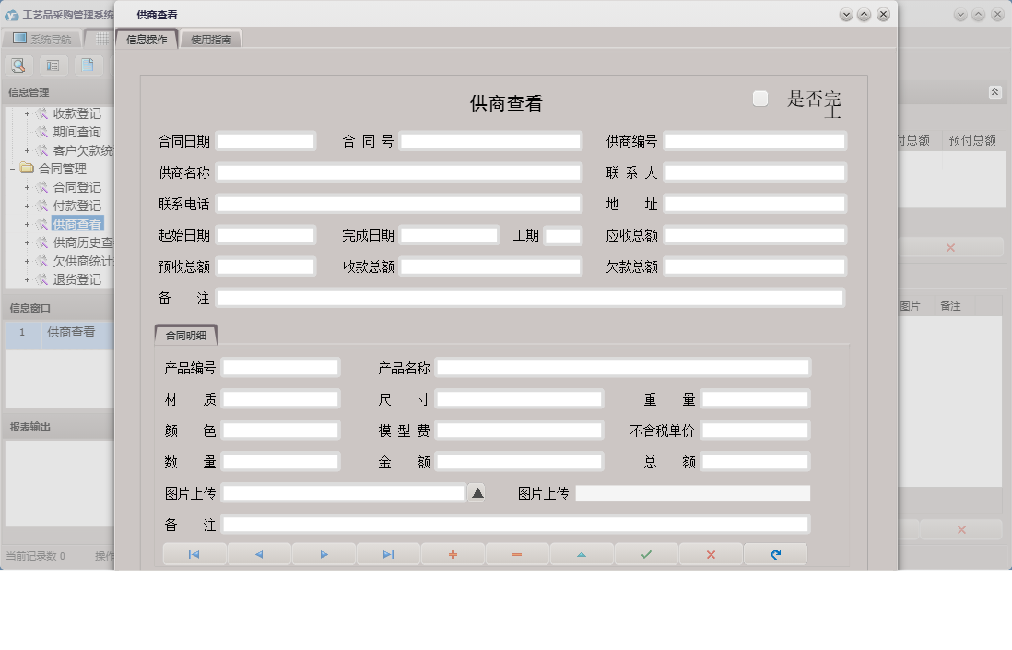This screenshot has height=650, width=1012.
Task: Select 付款登记 in the navigation tree
Action: coord(78,205)
